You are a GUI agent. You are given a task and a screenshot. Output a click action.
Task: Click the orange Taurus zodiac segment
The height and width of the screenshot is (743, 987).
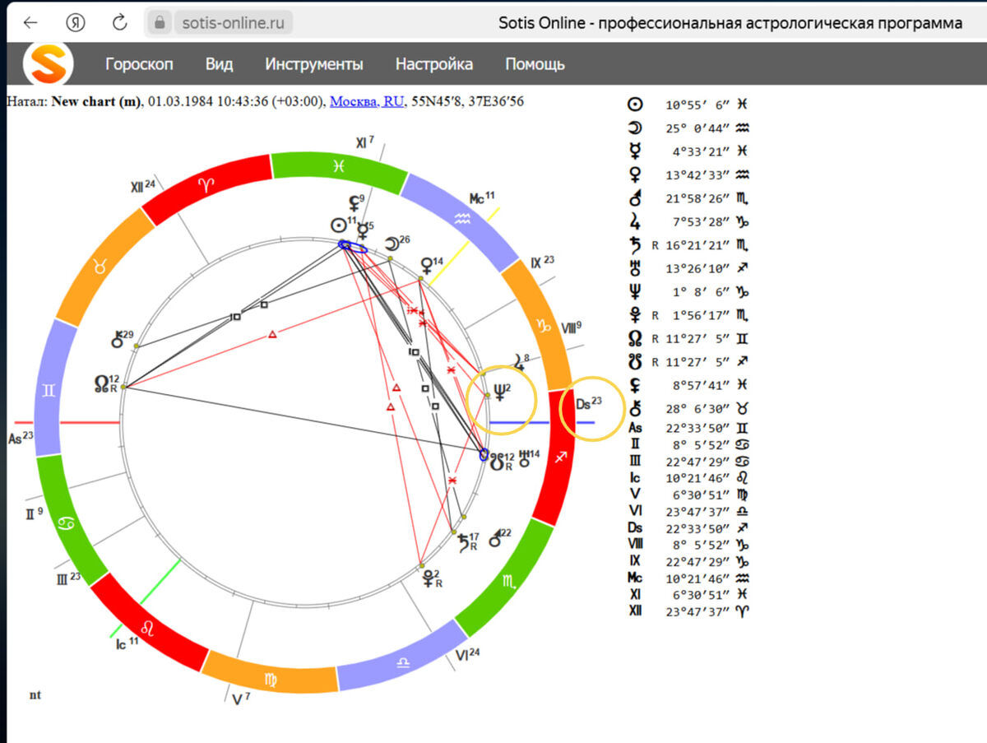pyautogui.click(x=101, y=267)
